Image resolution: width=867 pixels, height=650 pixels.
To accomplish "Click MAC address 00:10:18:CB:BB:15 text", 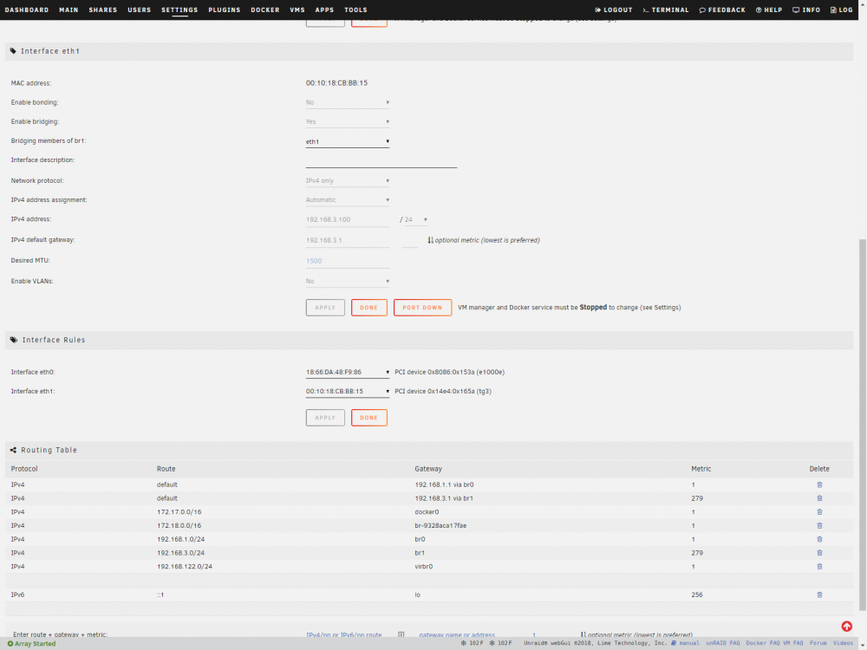I will pyautogui.click(x=336, y=83).
